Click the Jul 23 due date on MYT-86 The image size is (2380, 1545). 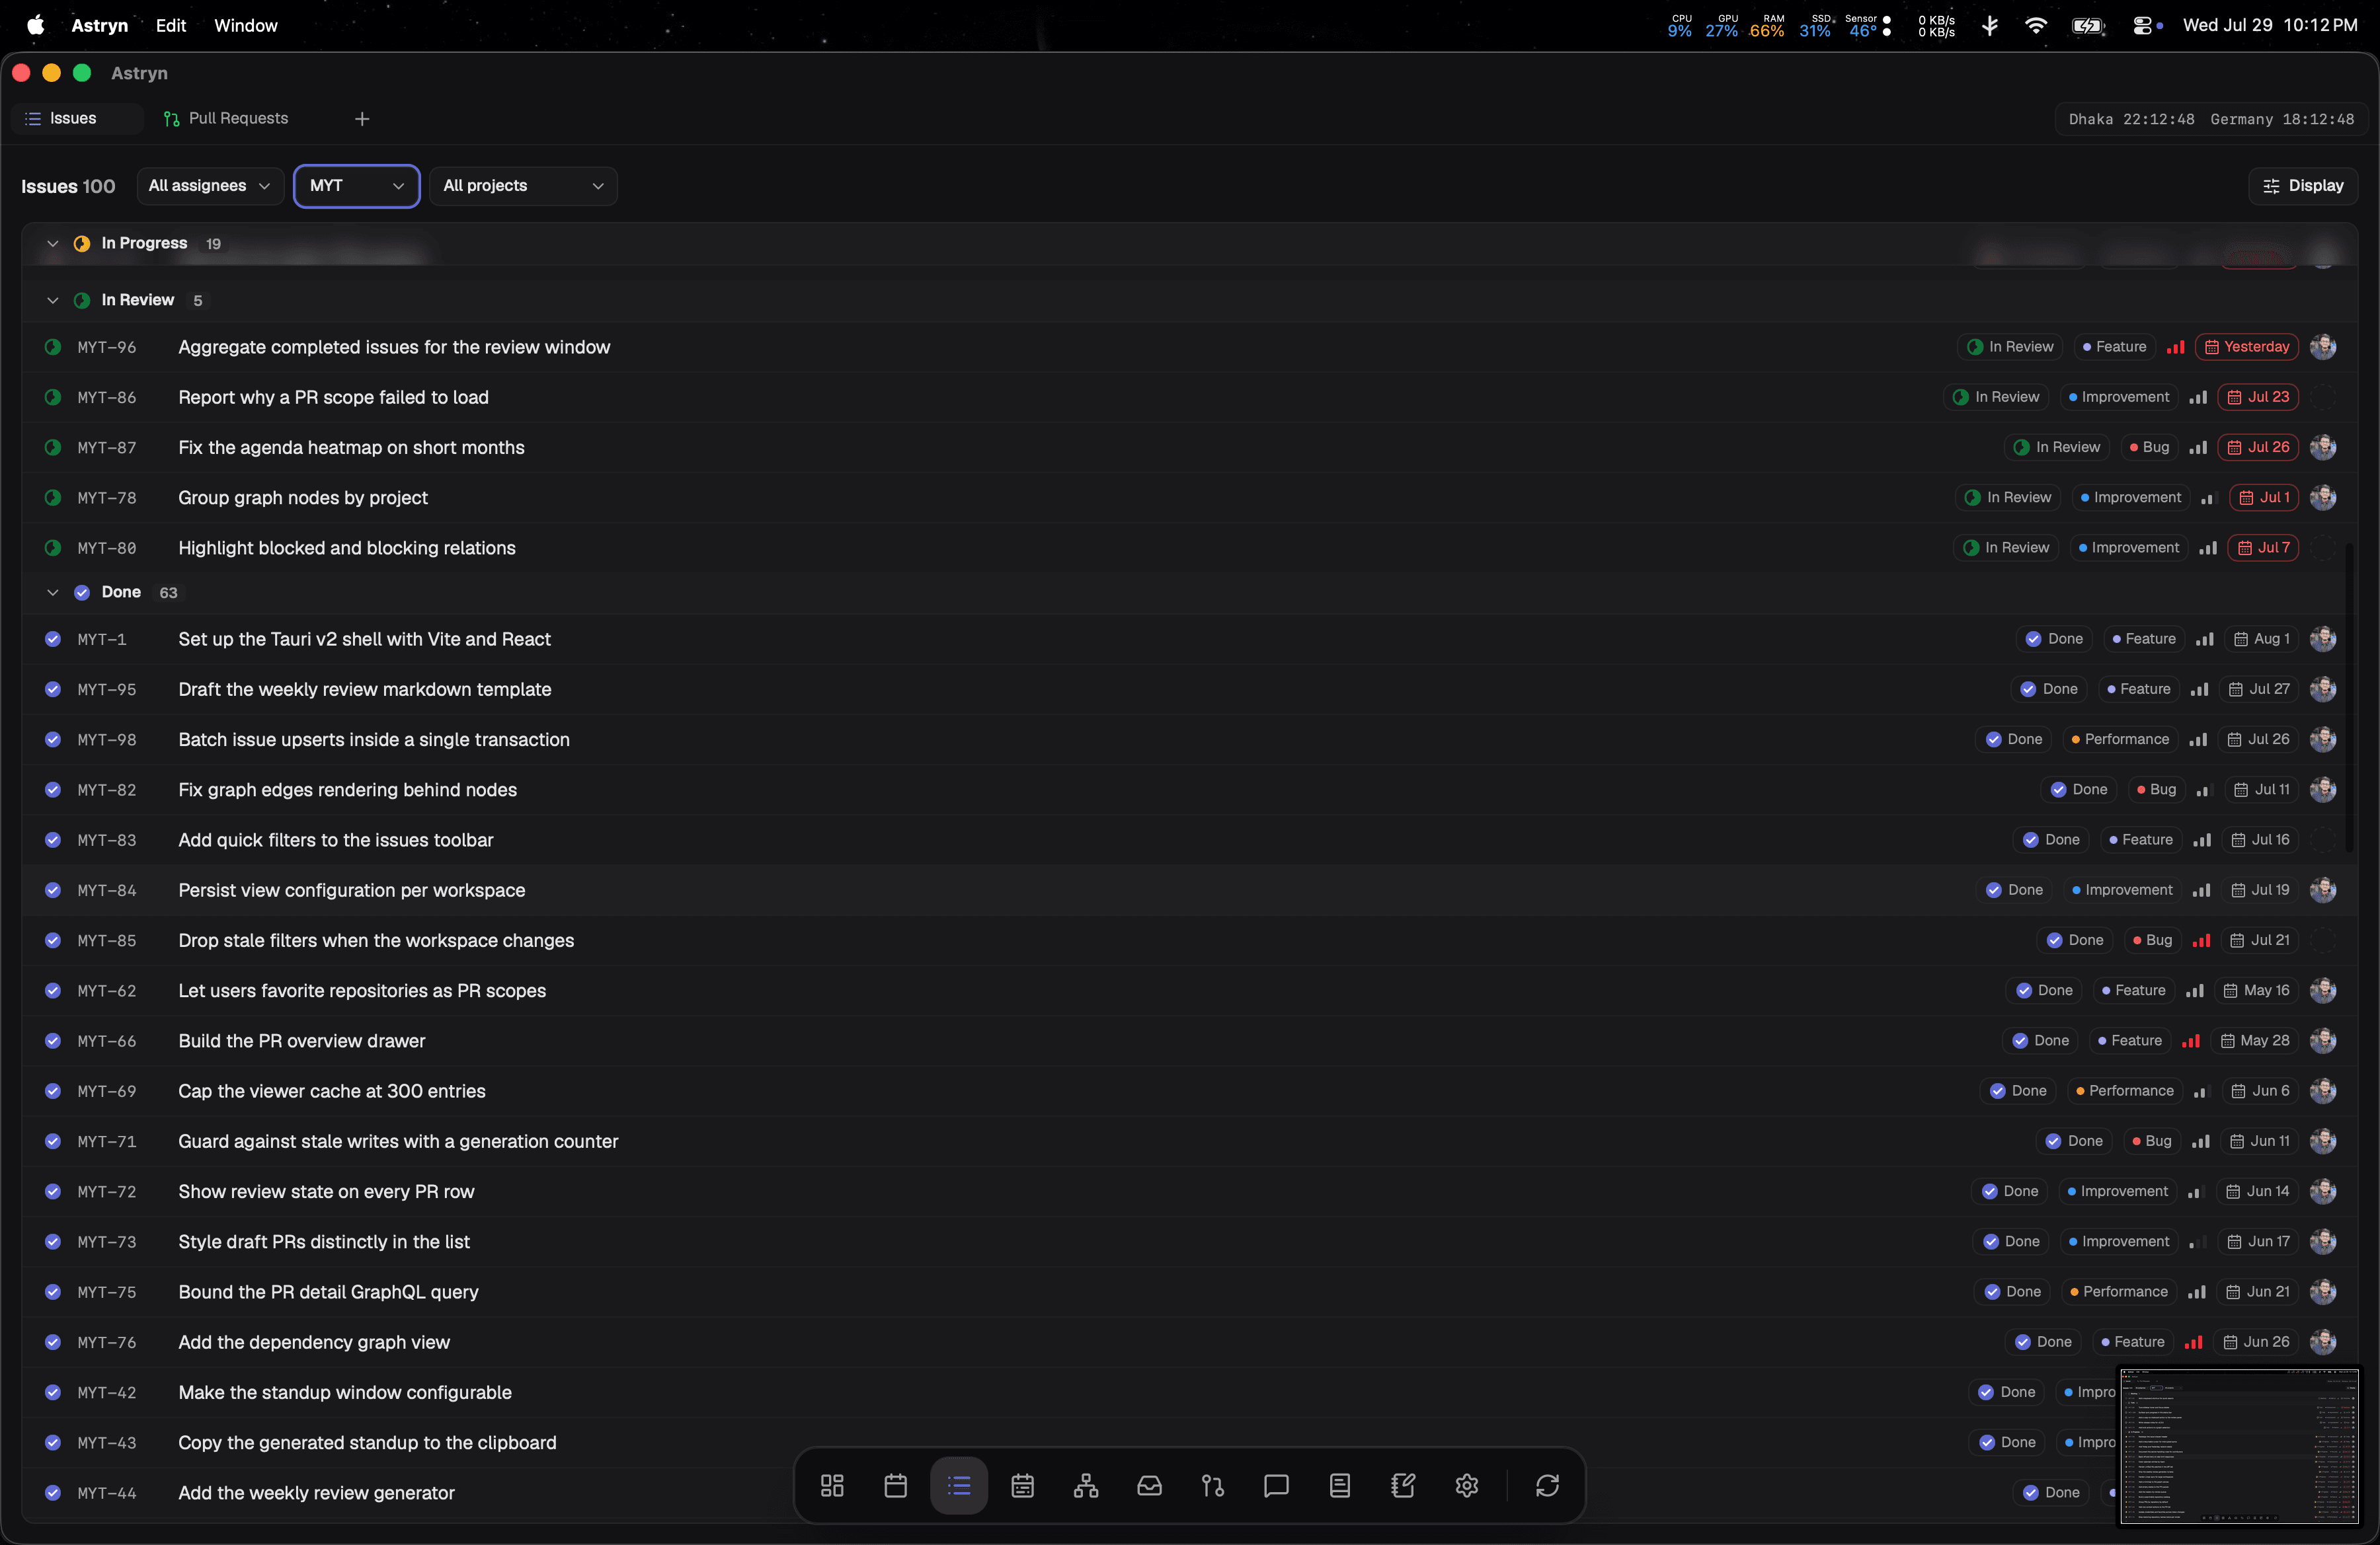(x=2258, y=396)
